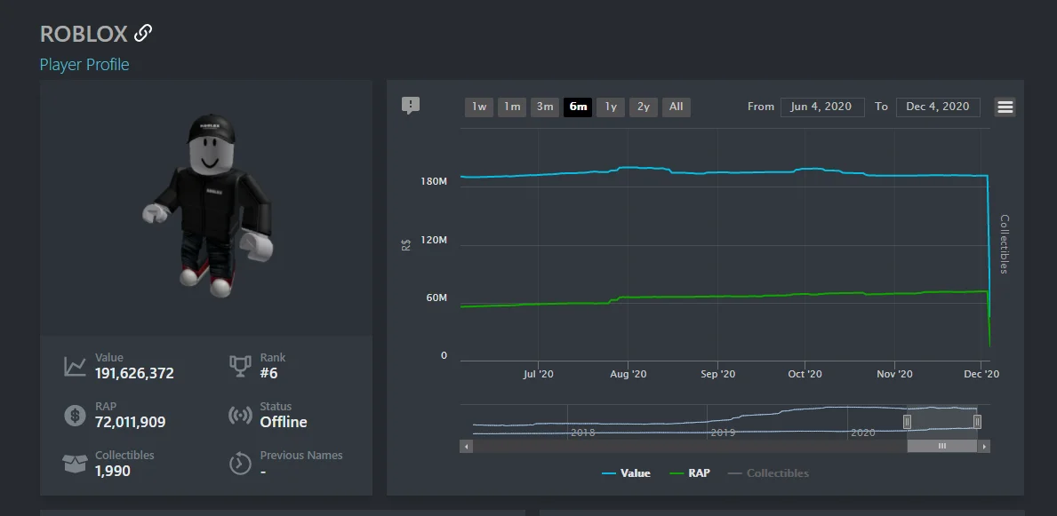The height and width of the screenshot is (516, 1057).
Task: Click the value number 191,626,372
Action: point(134,373)
